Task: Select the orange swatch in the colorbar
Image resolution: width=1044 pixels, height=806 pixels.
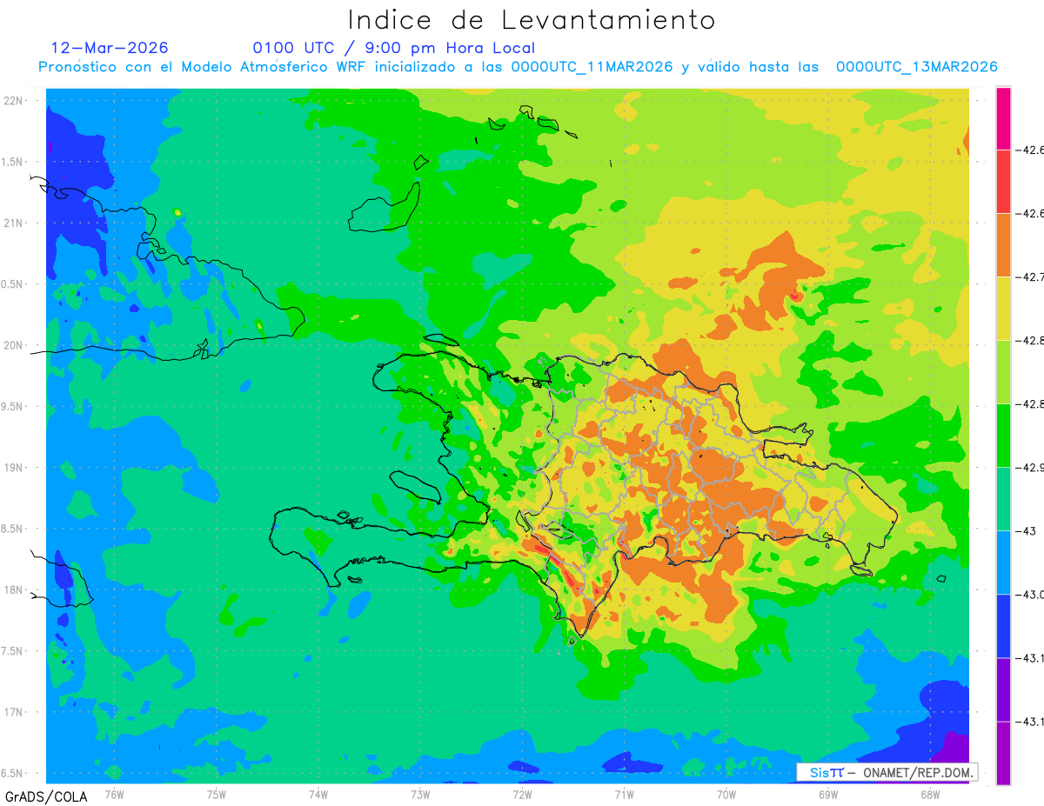Action: 1003,245
